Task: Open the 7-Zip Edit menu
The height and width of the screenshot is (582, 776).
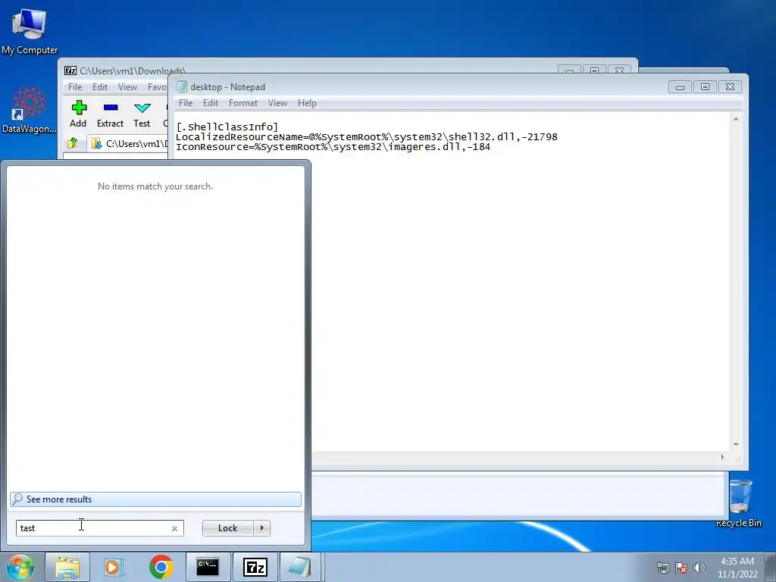Action: pyautogui.click(x=100, y=87)
